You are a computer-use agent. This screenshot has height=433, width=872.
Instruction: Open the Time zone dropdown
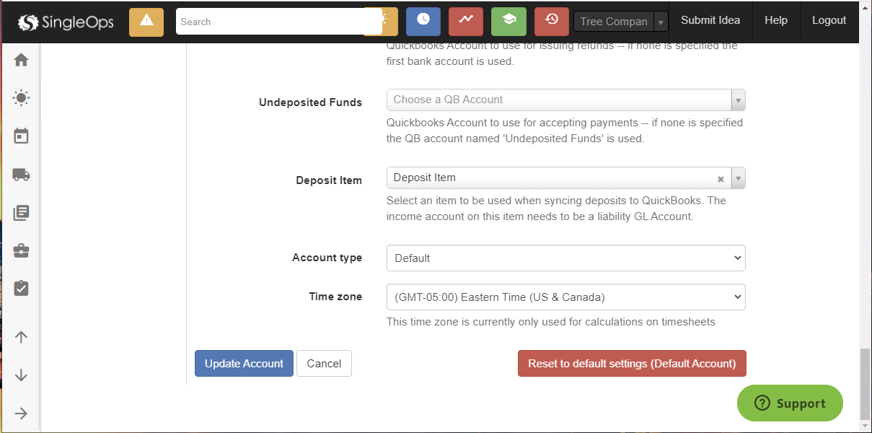point(565,297)
